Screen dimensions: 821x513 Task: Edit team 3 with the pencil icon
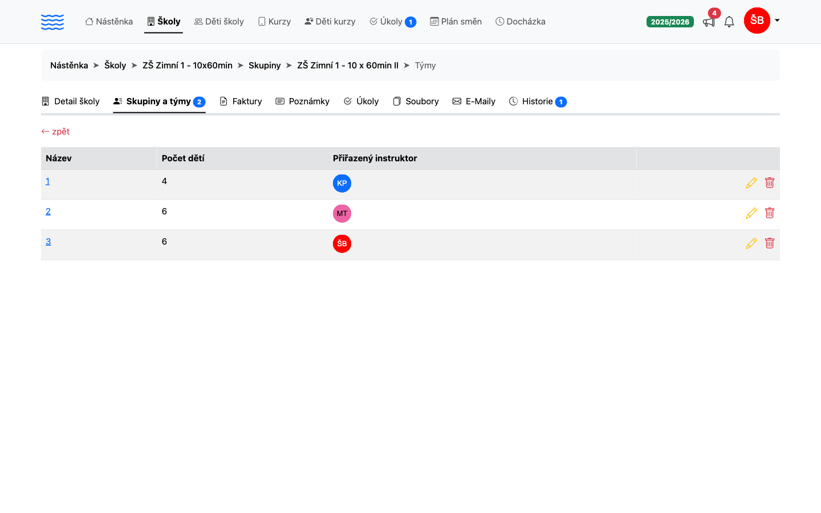(x=751, y=243)
